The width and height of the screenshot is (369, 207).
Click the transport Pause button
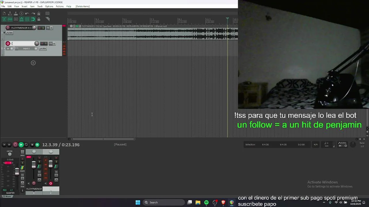(37, 145)
